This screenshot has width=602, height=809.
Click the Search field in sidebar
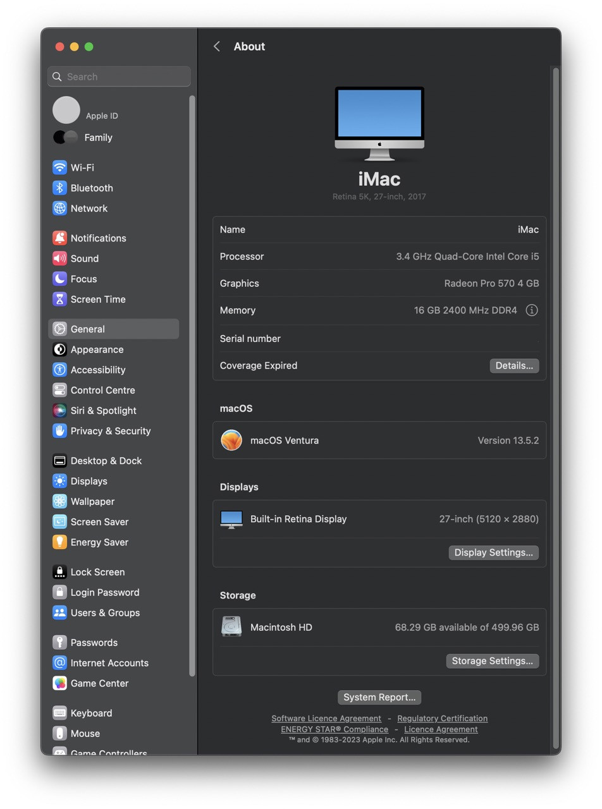tap(119, 76)
